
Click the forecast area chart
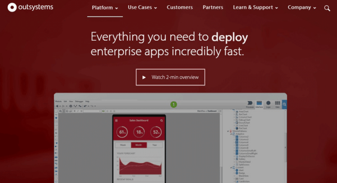(x=140, y=165)
